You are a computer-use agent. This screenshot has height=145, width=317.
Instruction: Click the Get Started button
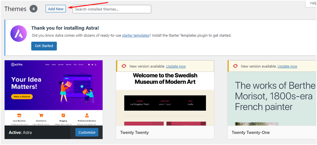tap(44, 46)
